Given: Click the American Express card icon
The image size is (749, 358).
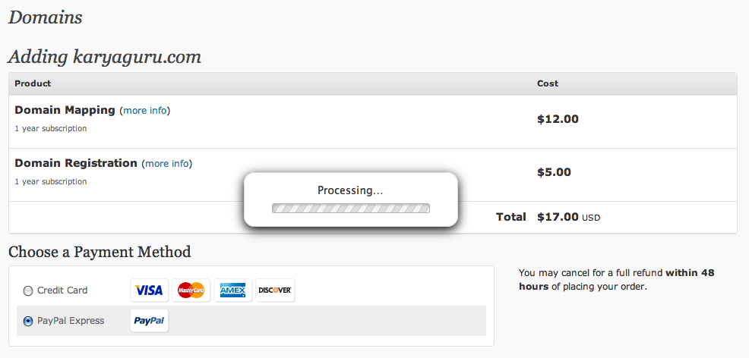Looking at the screenshot, I should coord(232,290).
